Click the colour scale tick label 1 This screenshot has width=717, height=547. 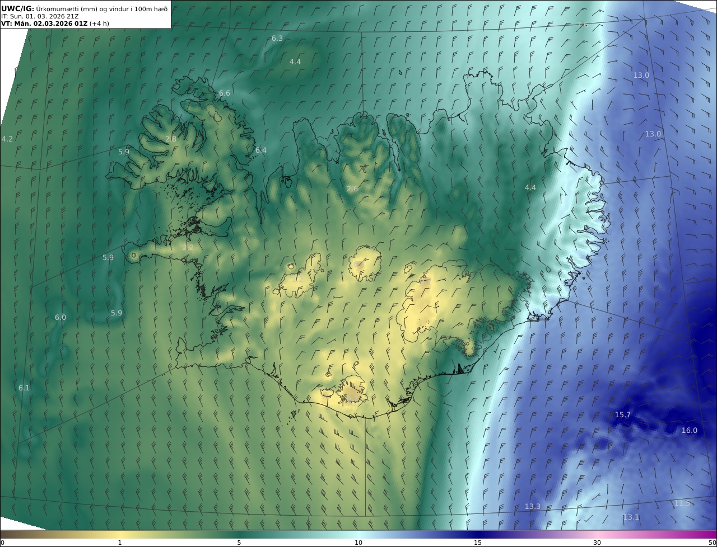(x=120, y=543)
